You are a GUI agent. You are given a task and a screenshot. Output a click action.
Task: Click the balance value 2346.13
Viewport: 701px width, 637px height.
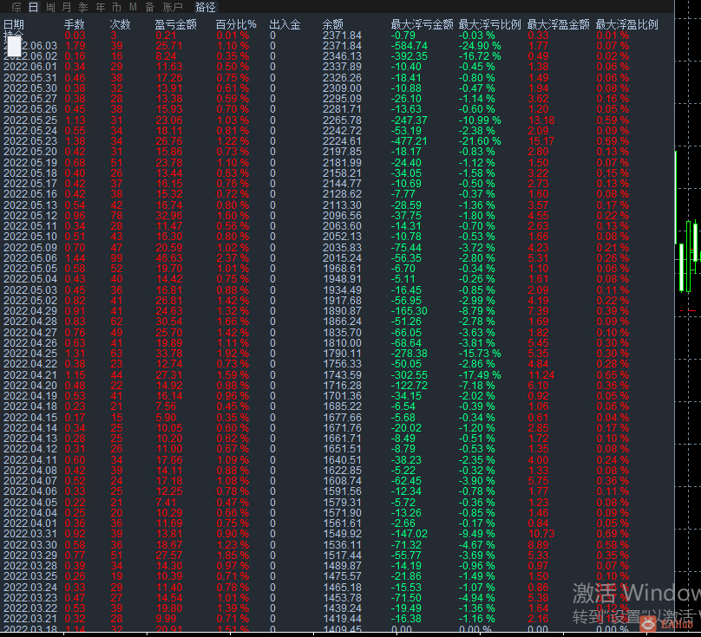(342, 56)
